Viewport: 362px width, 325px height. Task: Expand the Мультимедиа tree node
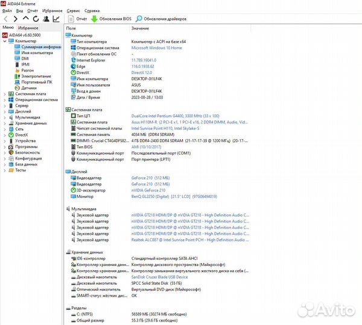(5, 117)
